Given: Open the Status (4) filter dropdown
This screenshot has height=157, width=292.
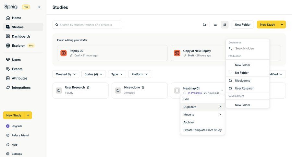Looking at the screenshot, I should pyautogui.click(x=93, y=74).
